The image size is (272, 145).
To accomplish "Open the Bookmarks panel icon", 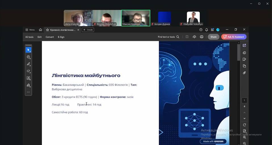I will pos(244,59).
